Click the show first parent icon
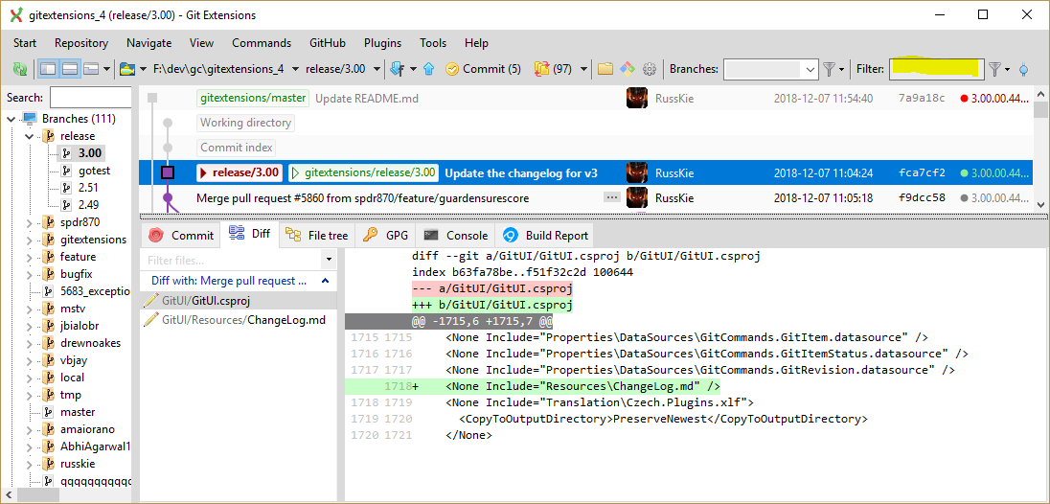The image size is (1050, 504). [x=1024, y=68]
